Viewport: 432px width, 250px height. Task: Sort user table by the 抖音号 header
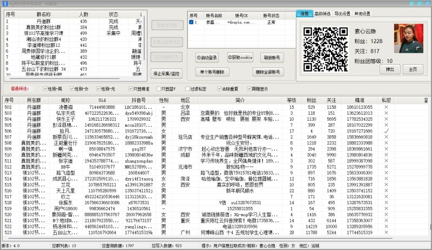click(x=139, y=100)
